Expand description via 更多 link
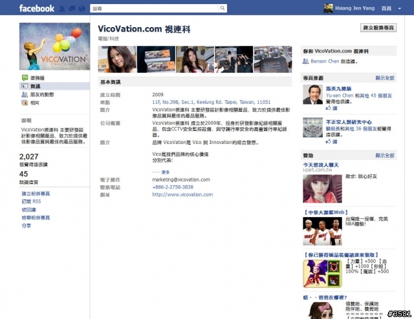The height and width of the screenshot is (319, 414). click(166, 172)
